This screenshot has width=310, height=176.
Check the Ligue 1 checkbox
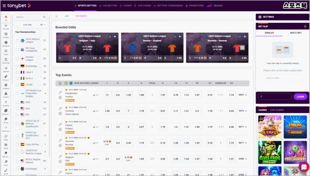tap(17, 72)
